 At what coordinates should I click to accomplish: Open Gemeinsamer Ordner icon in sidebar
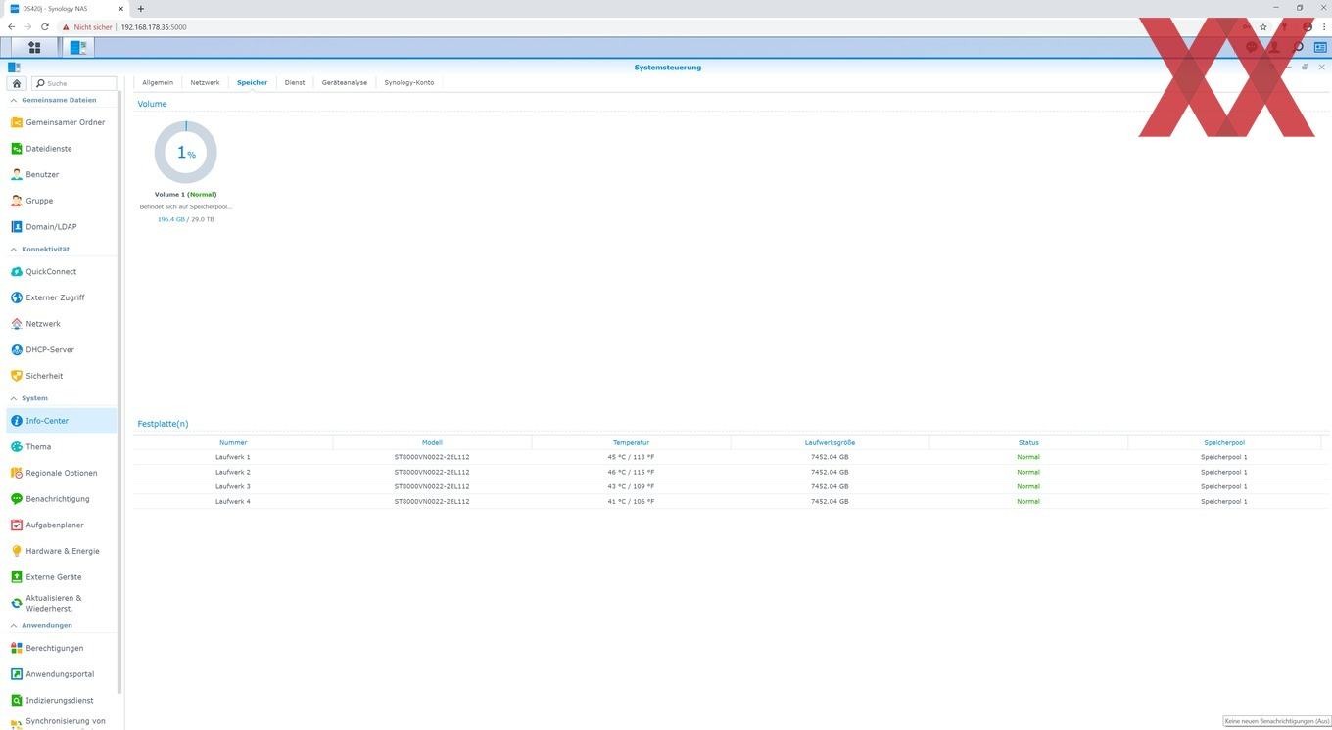coord(16,122)
